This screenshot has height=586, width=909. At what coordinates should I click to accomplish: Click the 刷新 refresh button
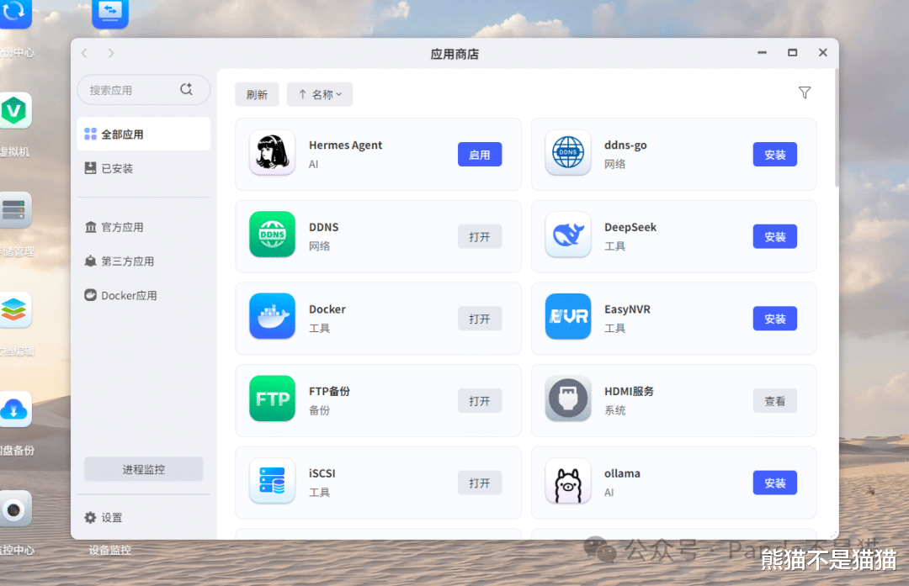click(257, 94)
